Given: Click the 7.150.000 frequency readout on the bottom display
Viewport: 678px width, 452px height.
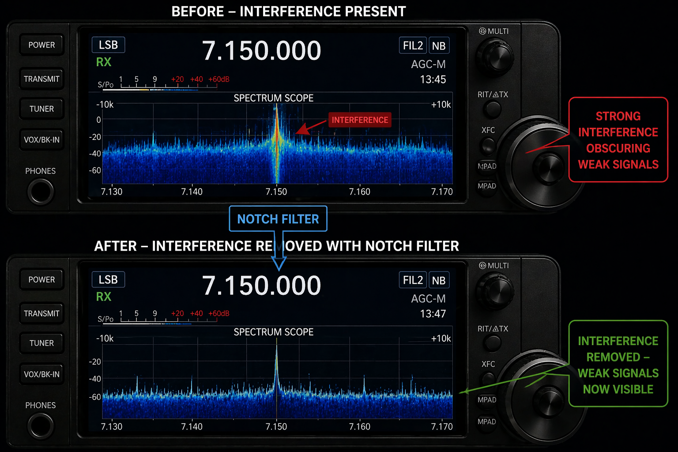Looking at the screenshot, I should coord(261,285).
